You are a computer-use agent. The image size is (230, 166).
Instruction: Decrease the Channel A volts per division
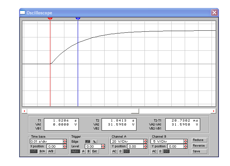coord(146,143)
